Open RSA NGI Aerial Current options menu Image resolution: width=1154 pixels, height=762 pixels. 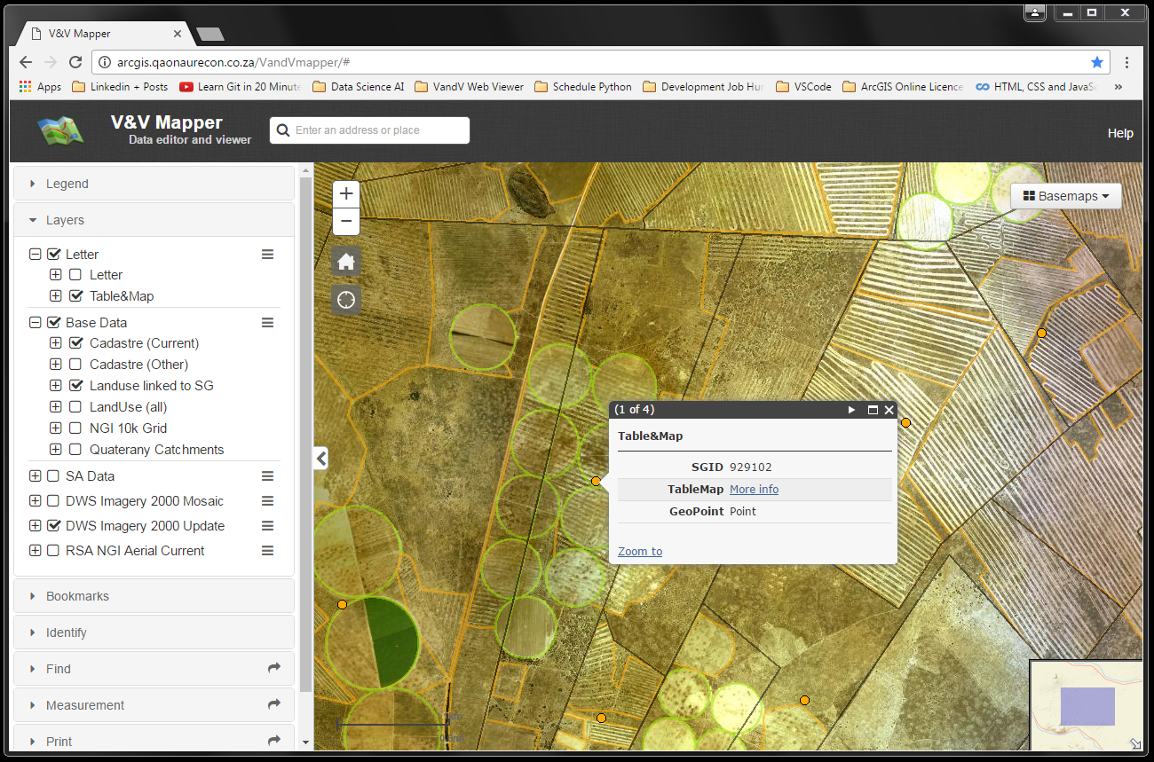tap(267, 551)
